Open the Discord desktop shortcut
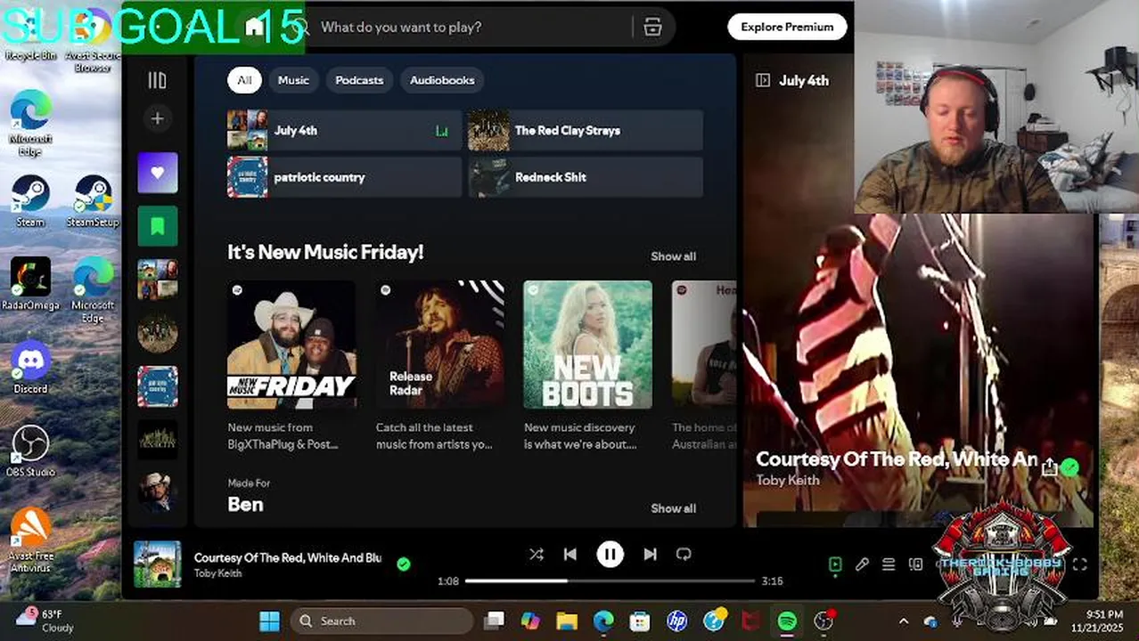The height and width of the screenshot is (641, 1139). click(30, 367)
